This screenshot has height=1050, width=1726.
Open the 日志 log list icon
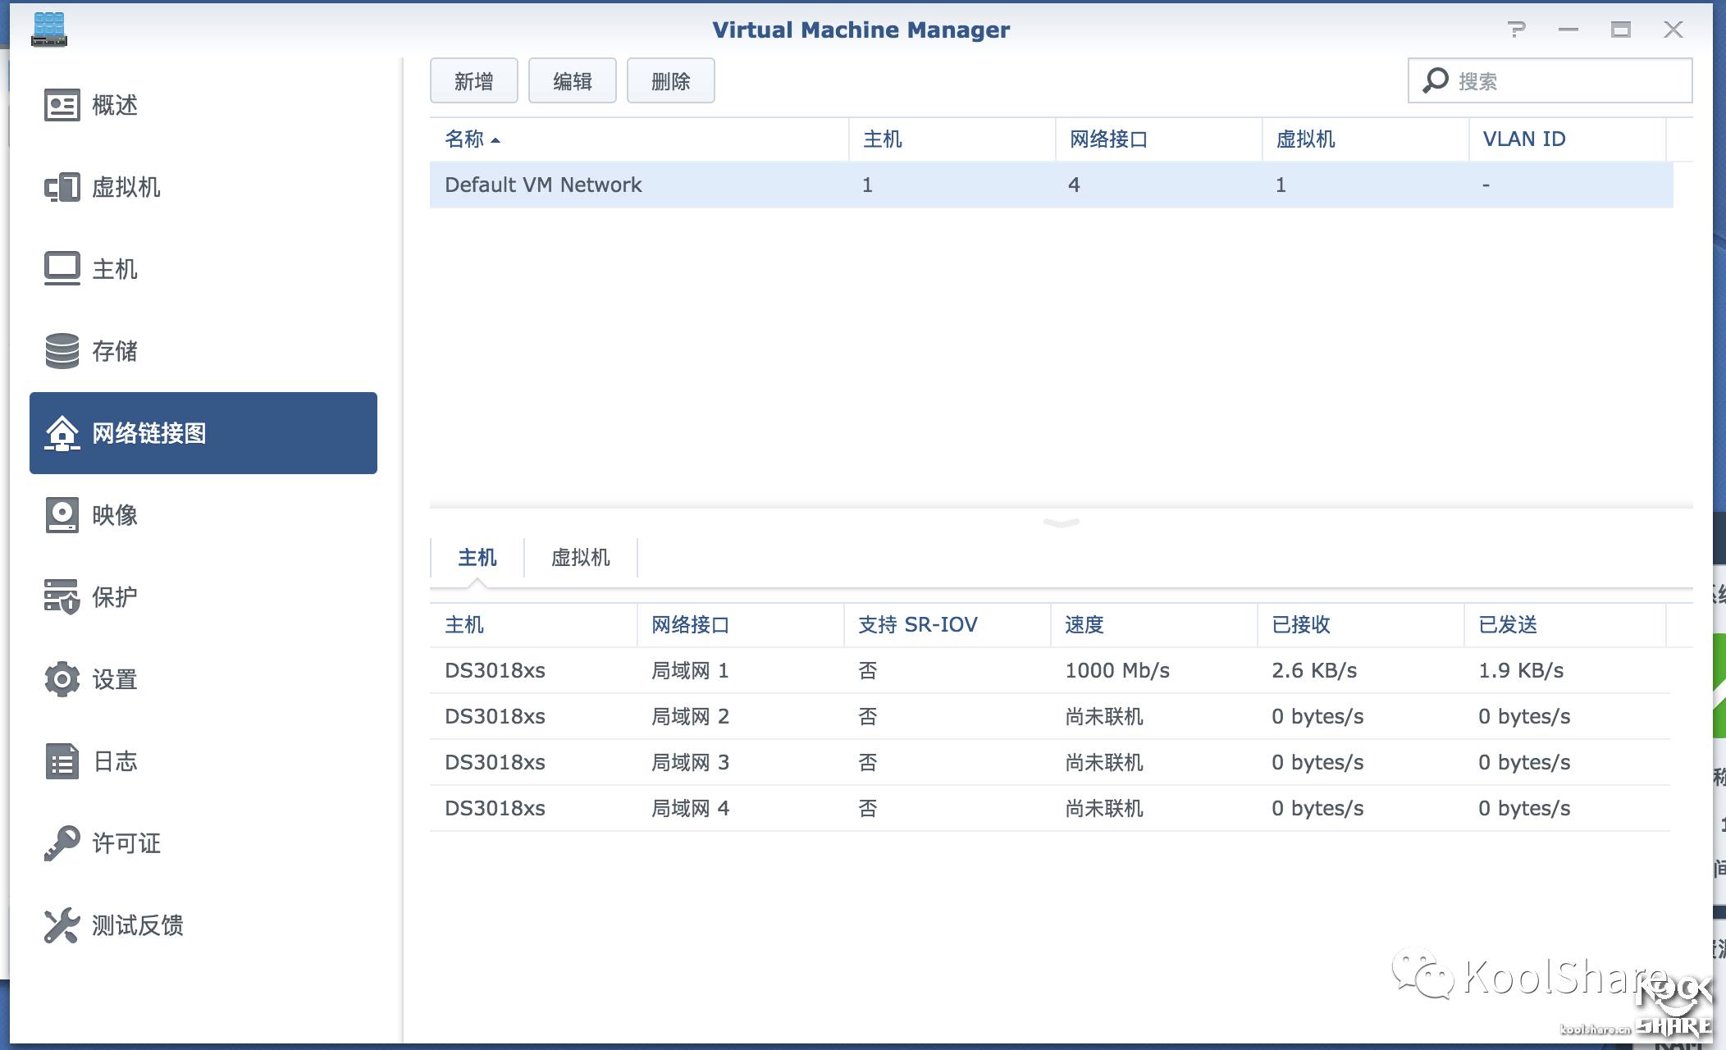tap(62, 761)
